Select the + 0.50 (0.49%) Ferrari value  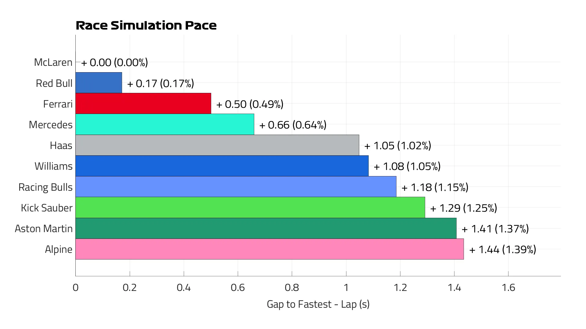[x=250, y=104]
